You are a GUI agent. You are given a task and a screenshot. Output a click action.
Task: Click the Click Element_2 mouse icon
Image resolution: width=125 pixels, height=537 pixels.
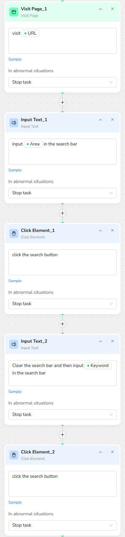tap(14, 455)
